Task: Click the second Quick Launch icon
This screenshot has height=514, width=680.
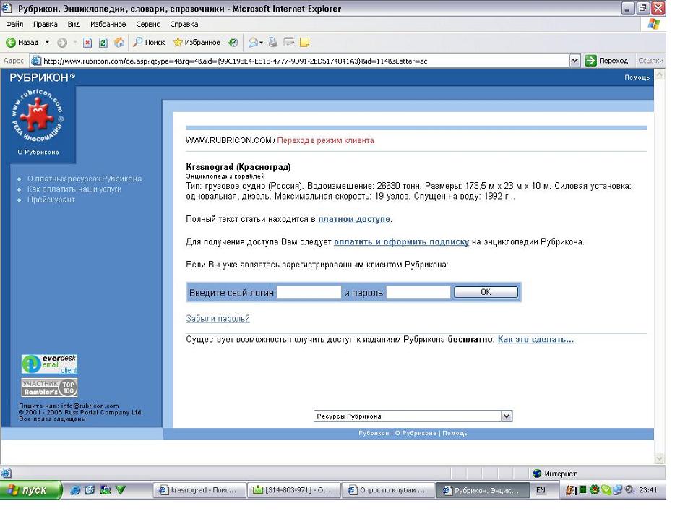Action: pyautogui.click(x=90, y=490)
